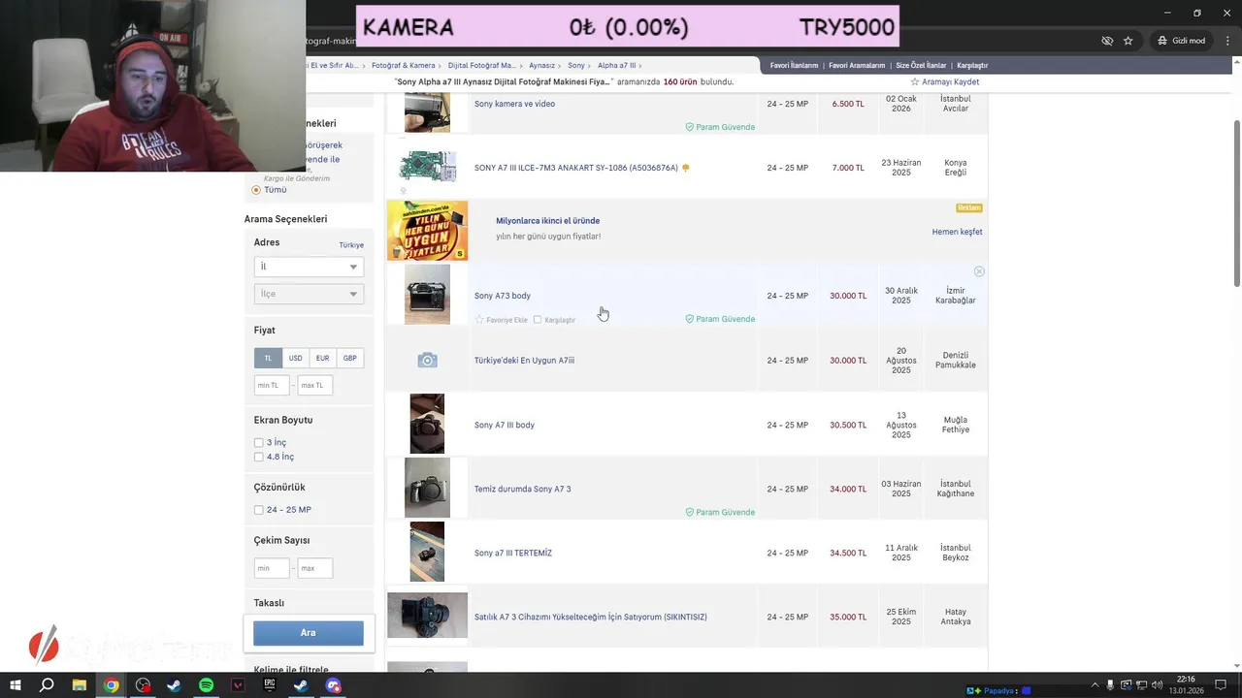The height and width of the screenshot is (698, 1242).
Task: Close the advertisement banner with the X icon
Action: (x=979, y=271)
